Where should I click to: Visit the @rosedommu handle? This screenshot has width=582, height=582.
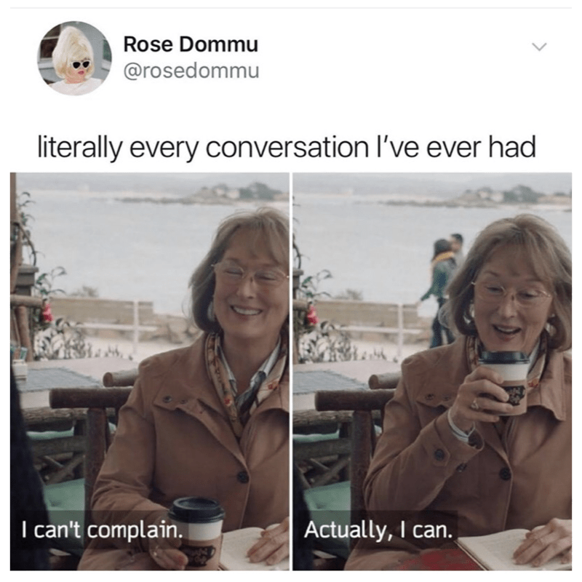pyautogui.click(x=191, y=71)
